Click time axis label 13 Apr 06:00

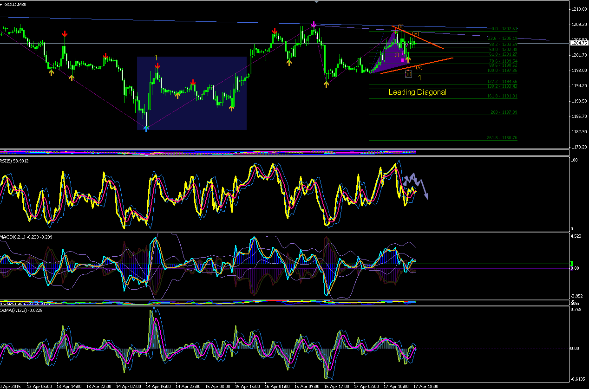[39, 386]
